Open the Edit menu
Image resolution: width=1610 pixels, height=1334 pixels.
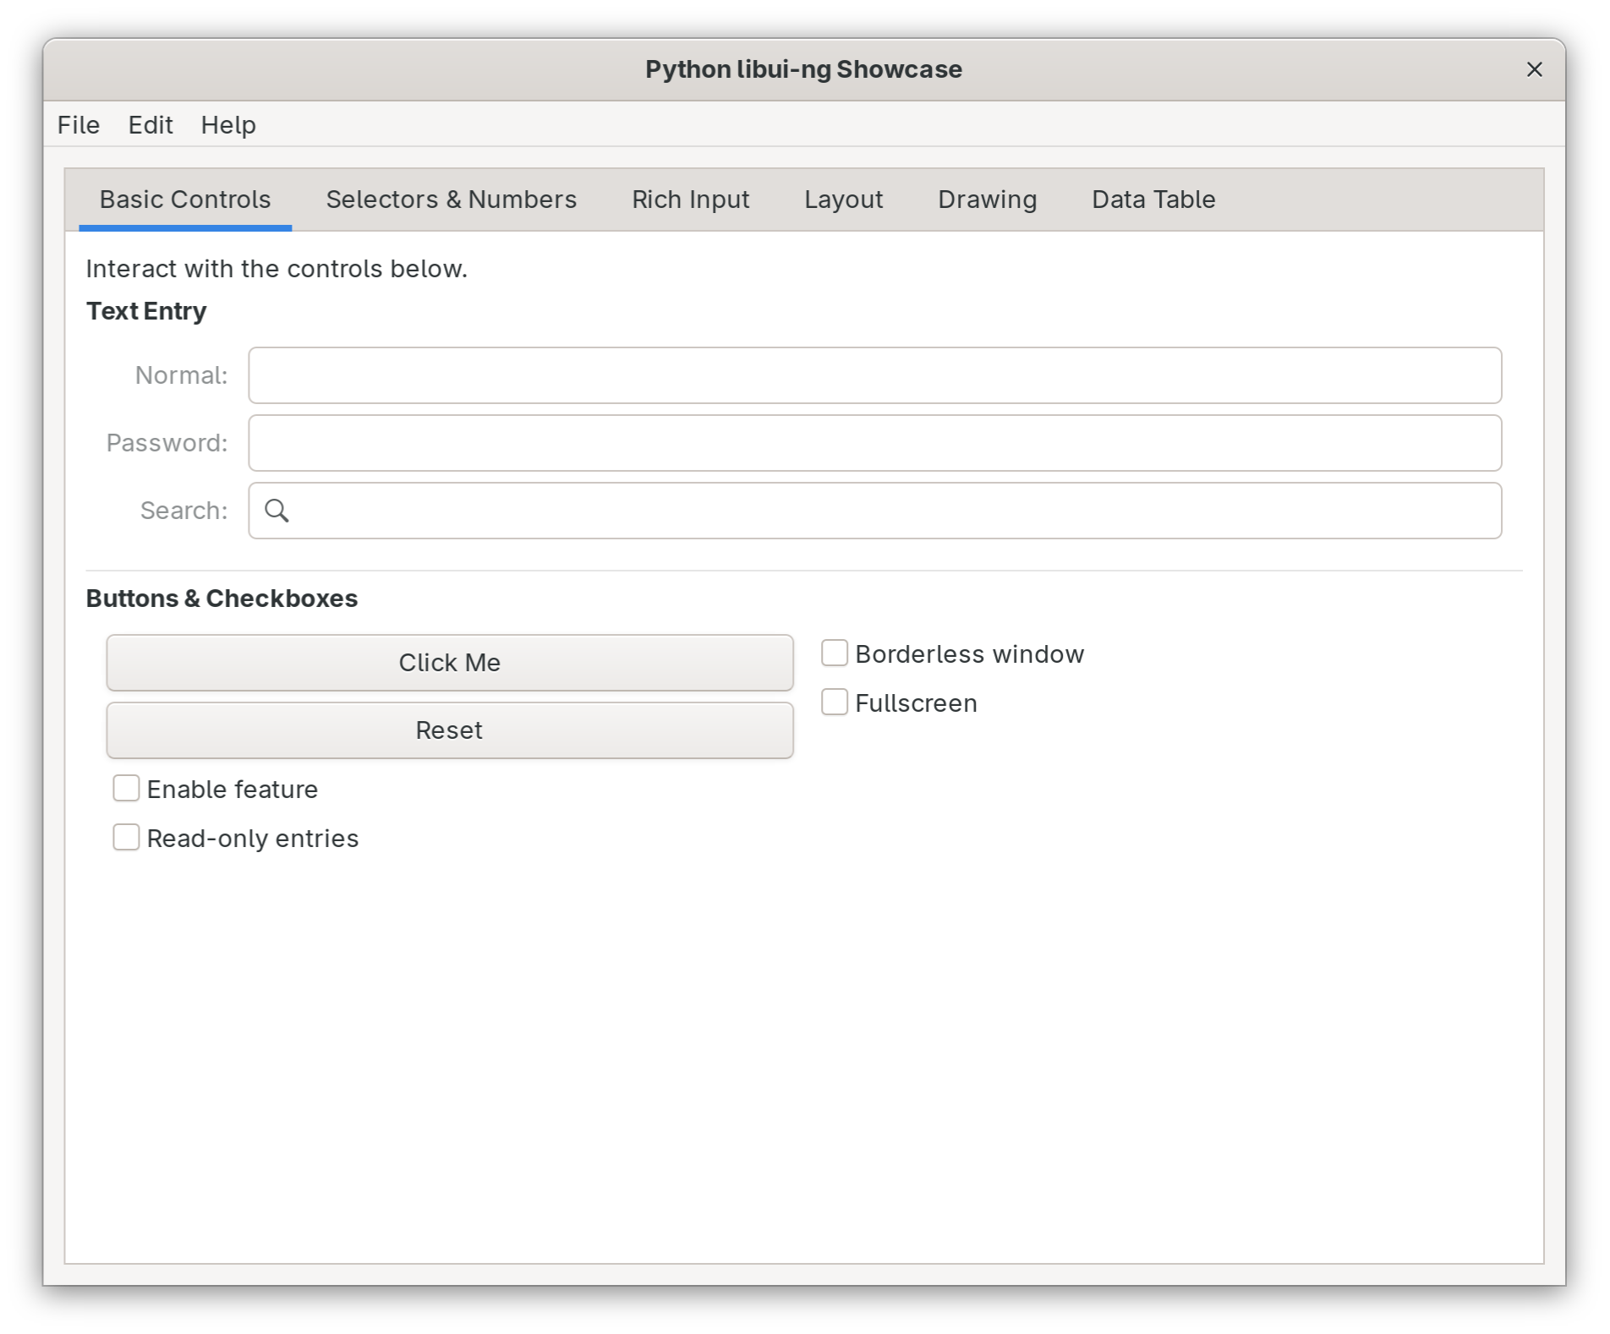(151, 125)
